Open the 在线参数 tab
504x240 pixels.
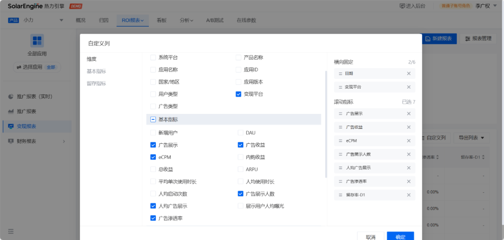246,20
